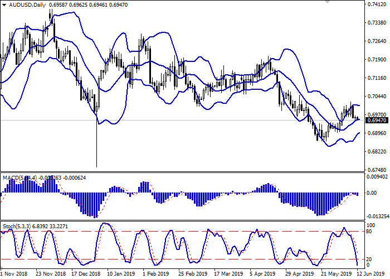Click the 0.68960 price axis label

(x=377, y=133)
